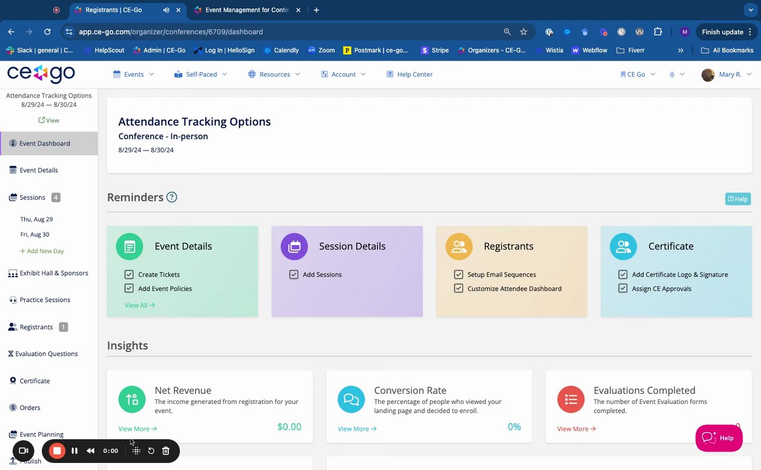Screen dimensions: 761x470
Task: Toggle the Create Tickets checkbox
Action: click(x=129, y=274)
